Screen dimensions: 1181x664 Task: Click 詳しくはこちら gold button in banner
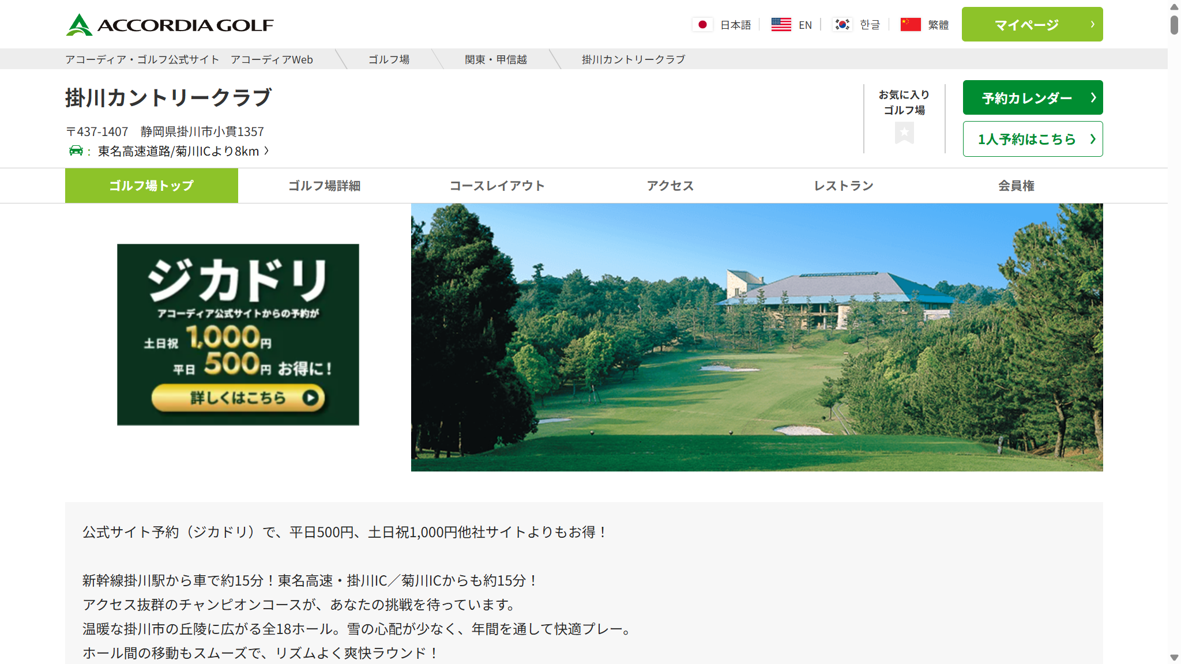click(238, 398)
